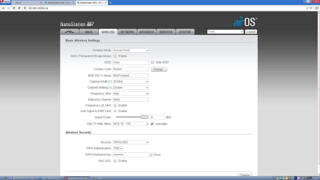Open the ADVANCED tab
This screenshot has width=320, height=180.
click(x=146, y=32)
